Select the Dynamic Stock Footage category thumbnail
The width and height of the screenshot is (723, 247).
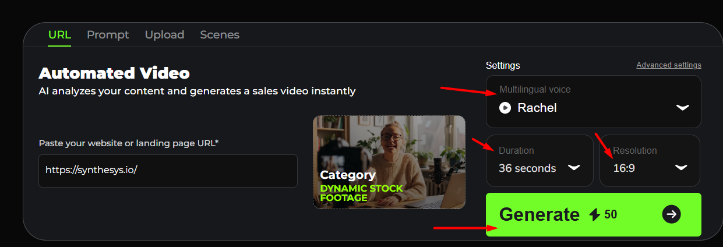point(389,162)
